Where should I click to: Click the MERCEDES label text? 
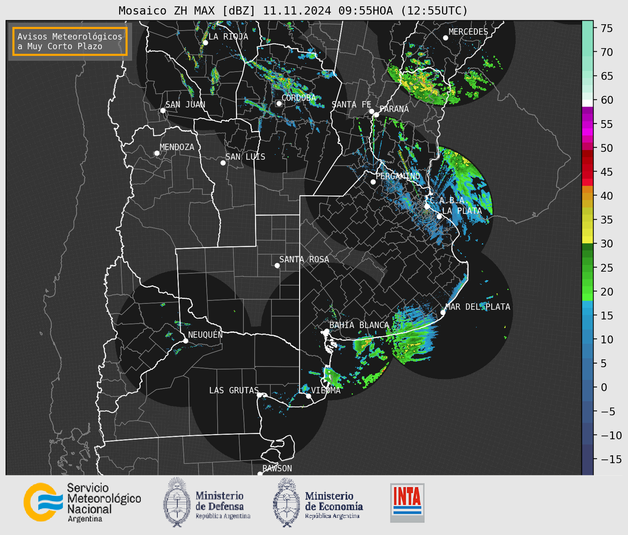click(x=468, y=32)
